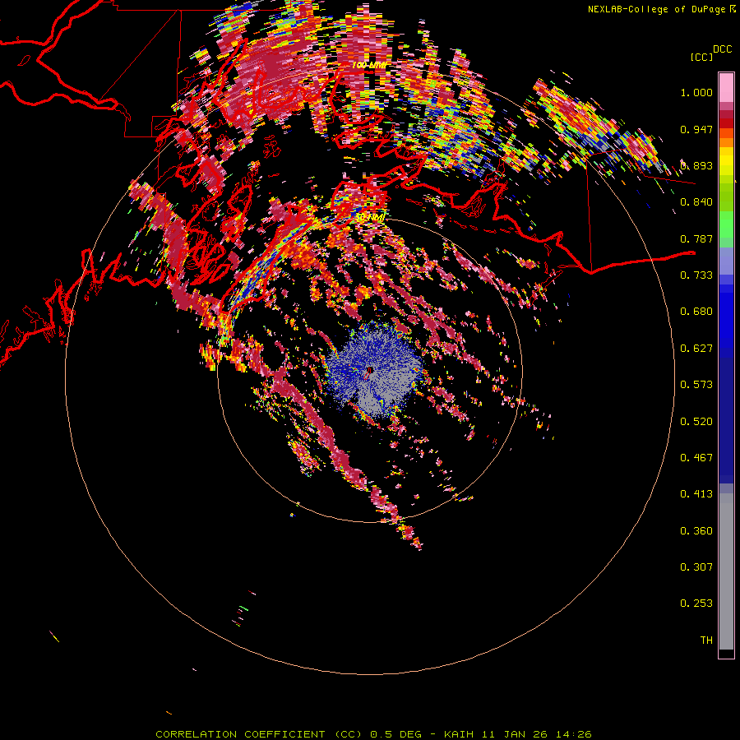Screen dimensions: 740x740
Task: Click the 50 NM range ring label
Action: pos(369,218)
